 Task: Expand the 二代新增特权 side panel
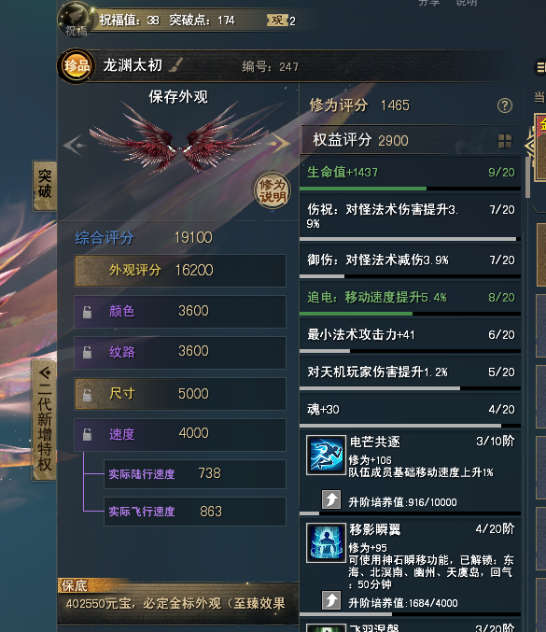[44, 419]
